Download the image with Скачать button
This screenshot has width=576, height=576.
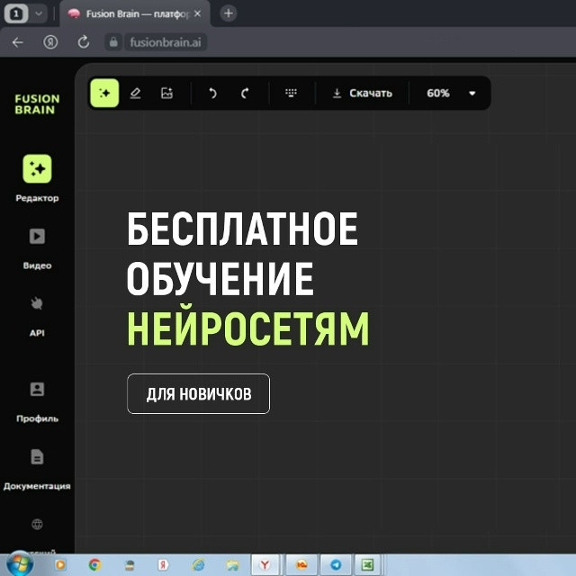tap(362, 94)
